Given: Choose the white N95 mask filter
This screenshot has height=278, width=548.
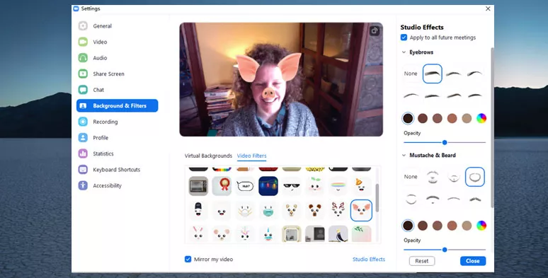Looking at the screenshot, I should tap(245, 210).
